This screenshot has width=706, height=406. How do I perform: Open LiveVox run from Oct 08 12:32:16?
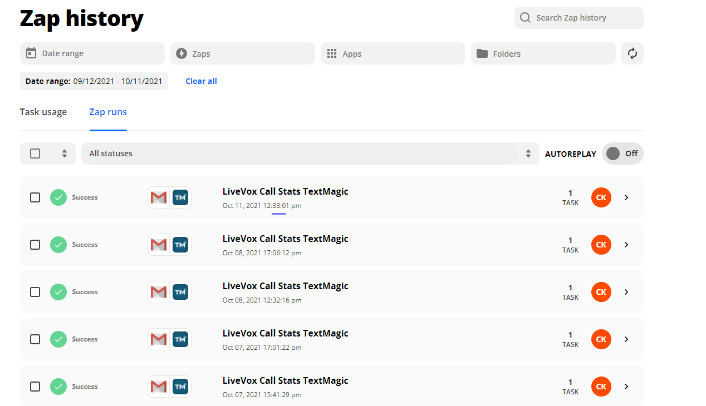click(x=286, y=286)
